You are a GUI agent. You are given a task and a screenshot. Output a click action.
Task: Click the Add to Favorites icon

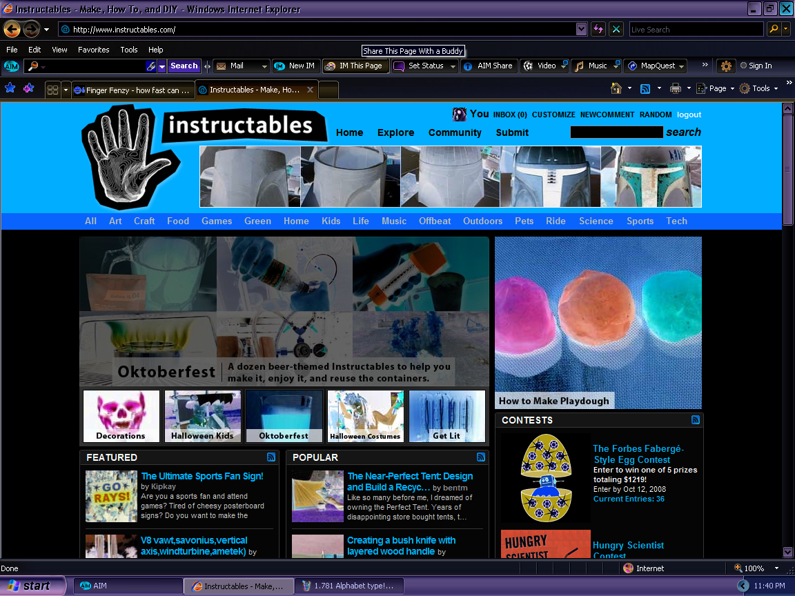pyautogui.click(x=29, y=88)
